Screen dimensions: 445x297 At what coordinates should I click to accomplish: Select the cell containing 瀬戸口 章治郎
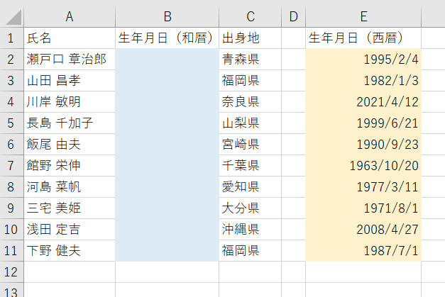point(70,60)
